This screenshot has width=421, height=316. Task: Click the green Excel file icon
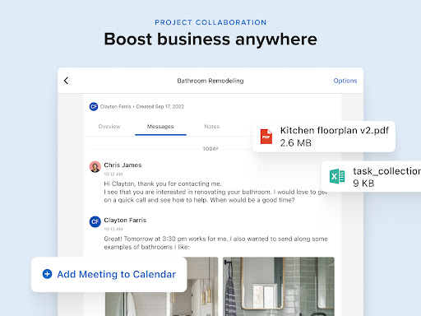337,176
